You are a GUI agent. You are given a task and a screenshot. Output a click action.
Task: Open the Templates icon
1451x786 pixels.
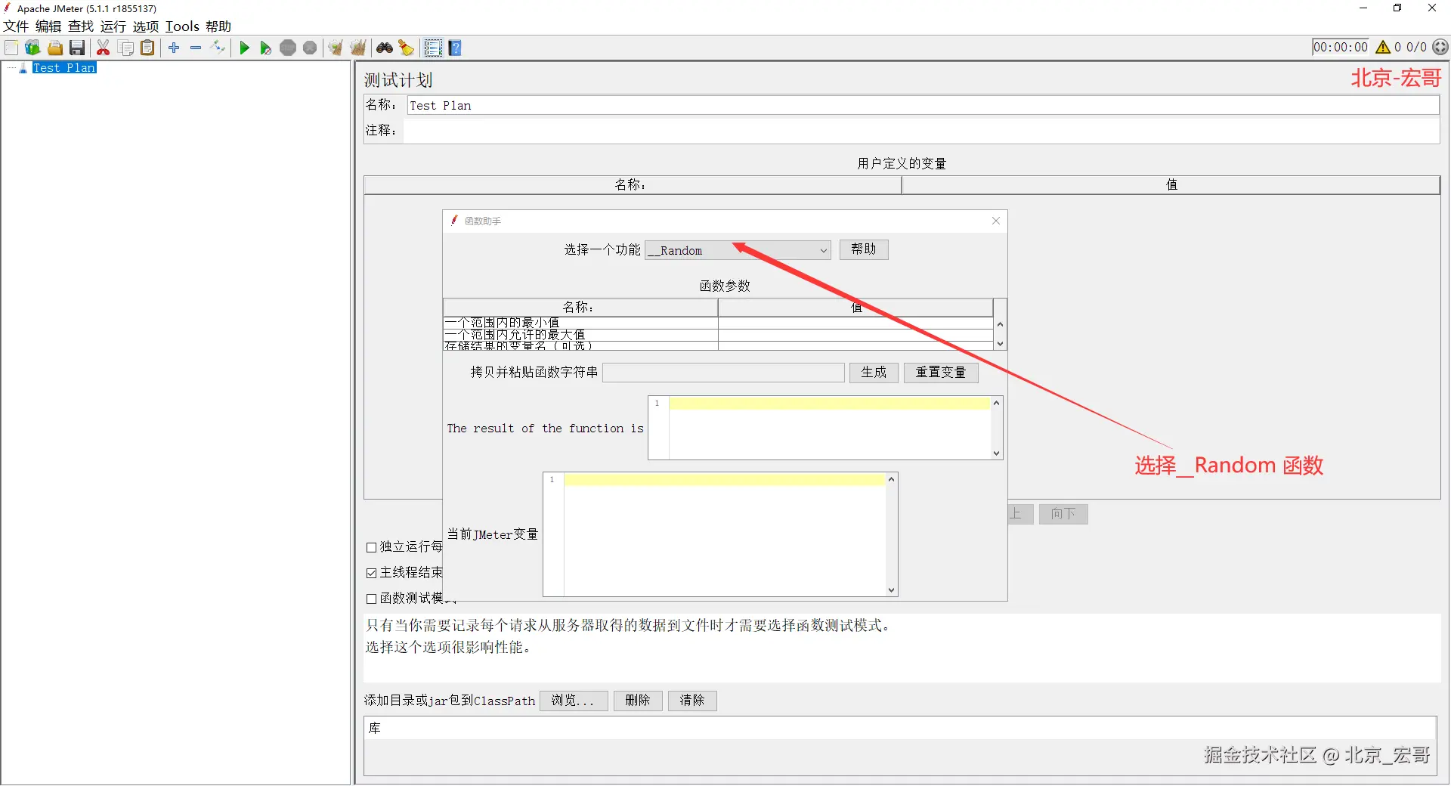(x=32, y=48)
